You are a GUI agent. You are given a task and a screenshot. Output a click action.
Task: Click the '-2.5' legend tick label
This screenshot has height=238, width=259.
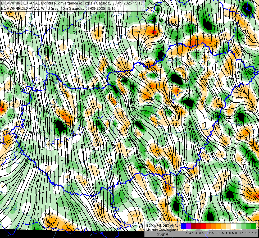click(211, 233)
